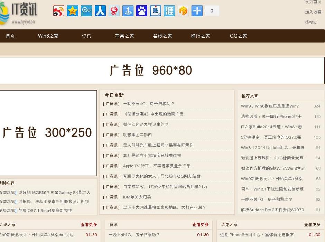This screenshot has height=242, width=325.
Task: Share to QQ Zone star icon
Action: click(73, 11)
